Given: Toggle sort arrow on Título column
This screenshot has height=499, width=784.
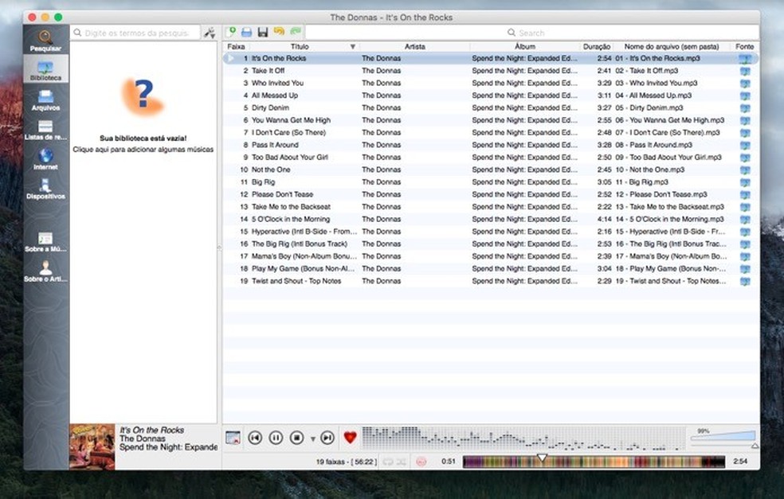Looking at the screenshot, I should pyautogui.click(x=352, y=46).
